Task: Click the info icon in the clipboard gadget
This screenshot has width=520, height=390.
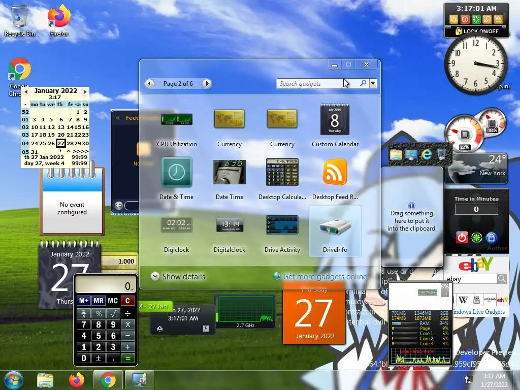Action: tap(411, 205)
